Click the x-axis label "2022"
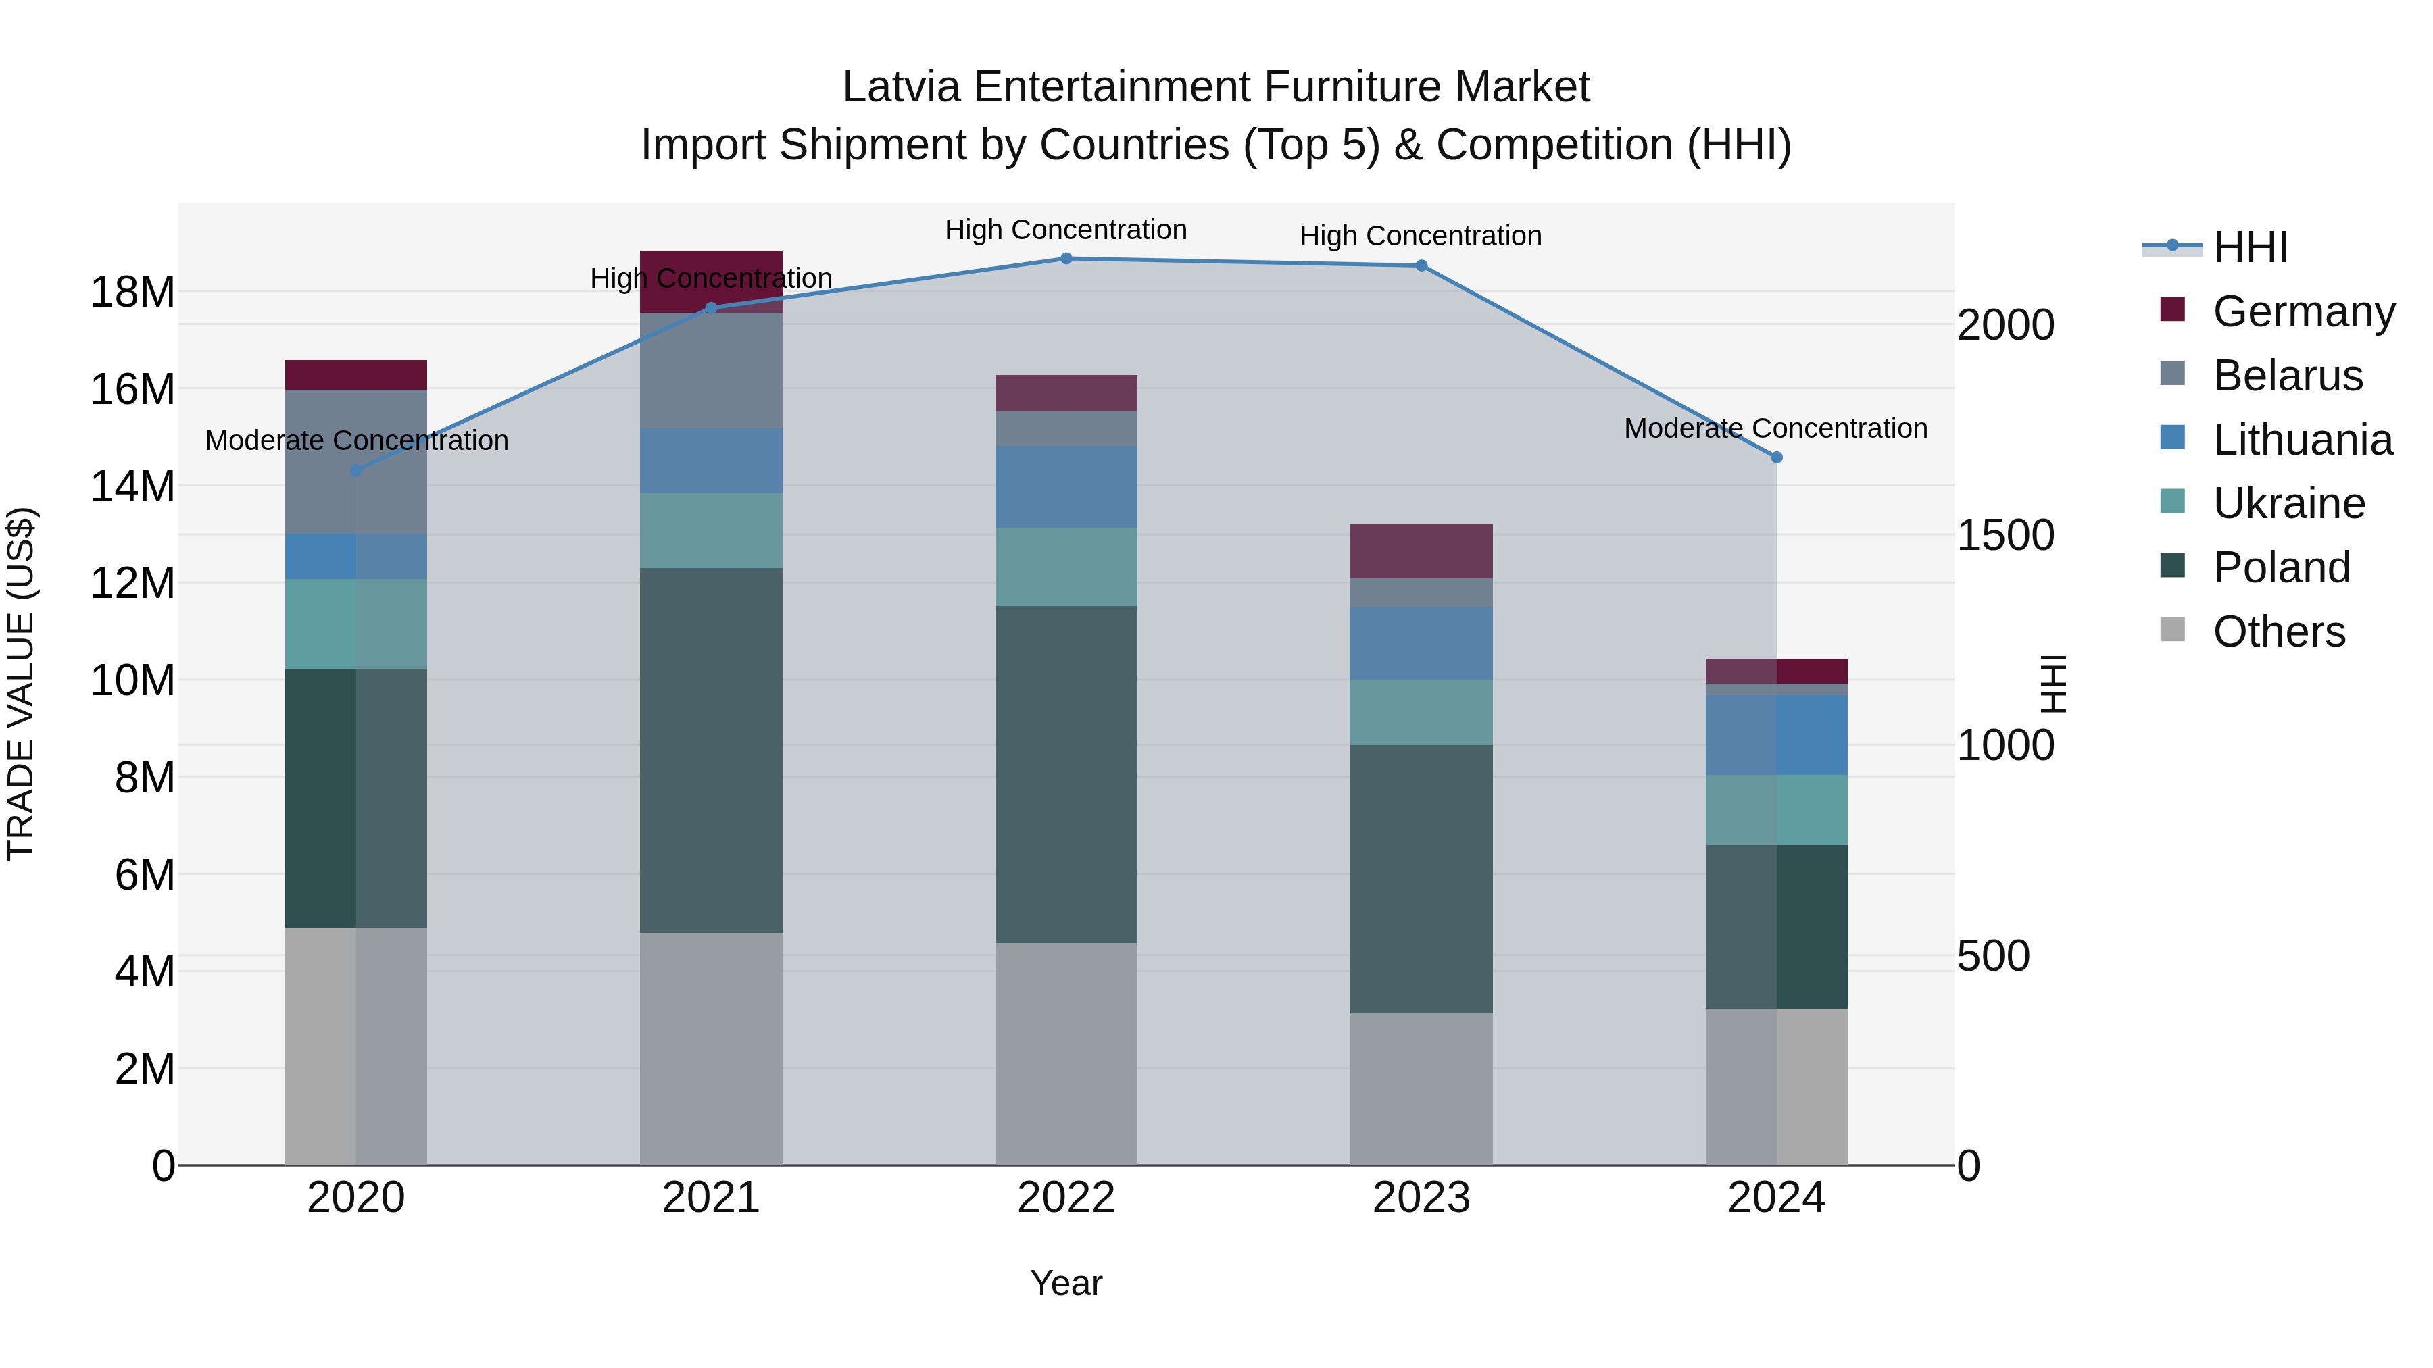Screen dimensions: 2433x1368 (1066, 1198)
